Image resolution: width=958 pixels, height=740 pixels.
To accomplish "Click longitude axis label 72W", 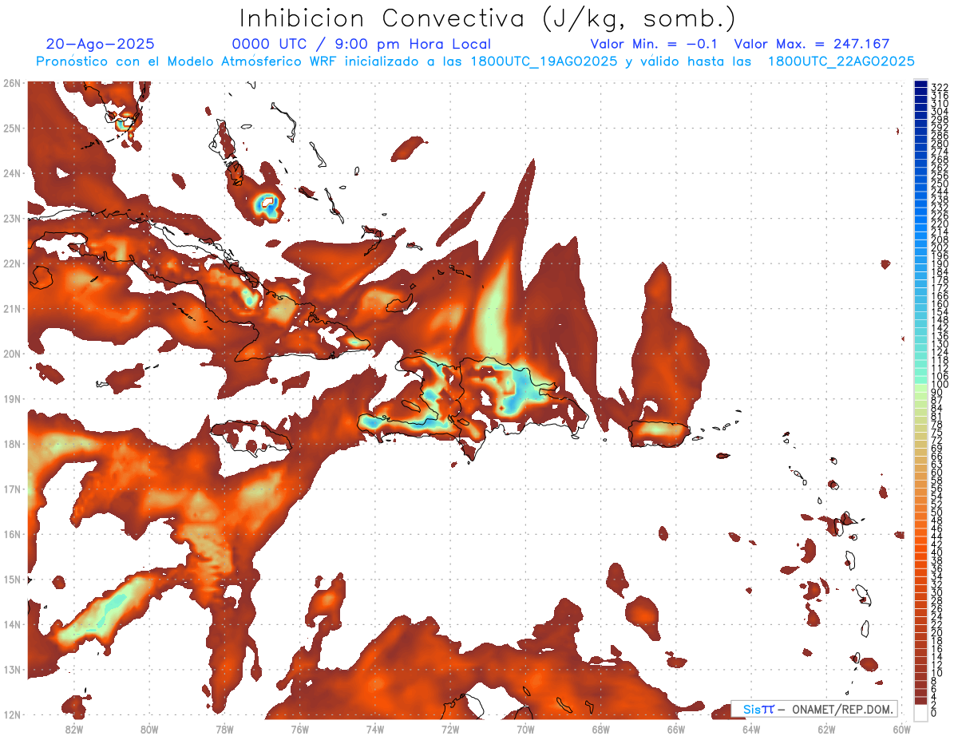I will [x=450, y=729].
